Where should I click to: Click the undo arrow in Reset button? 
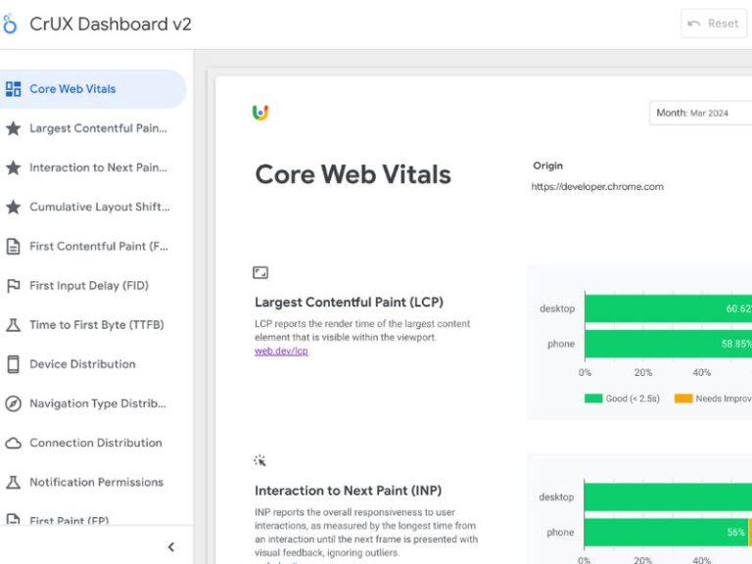tap(694, 23)
